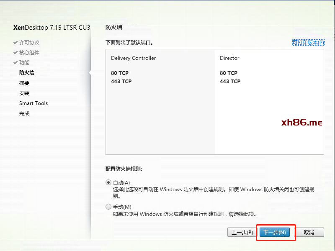
Task: Click the checkmark icon beside 许可协议
Action: coord(15,43)
